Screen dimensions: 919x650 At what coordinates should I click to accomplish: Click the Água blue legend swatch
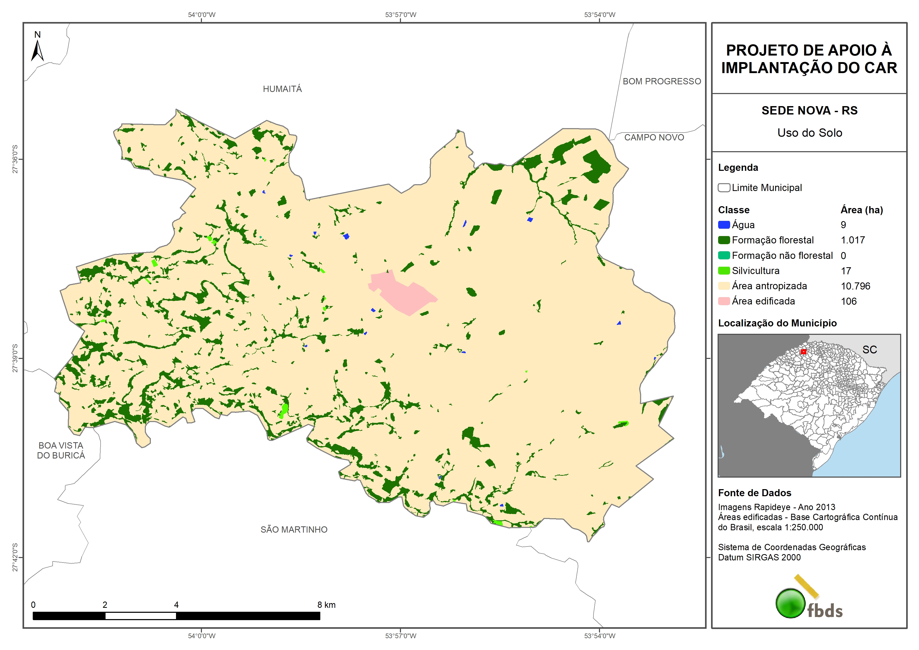coord(724,225)
